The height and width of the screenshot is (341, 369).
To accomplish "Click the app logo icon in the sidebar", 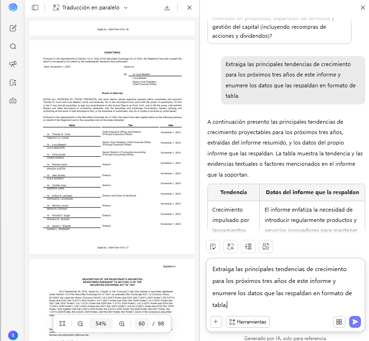I will click(13, 8).
